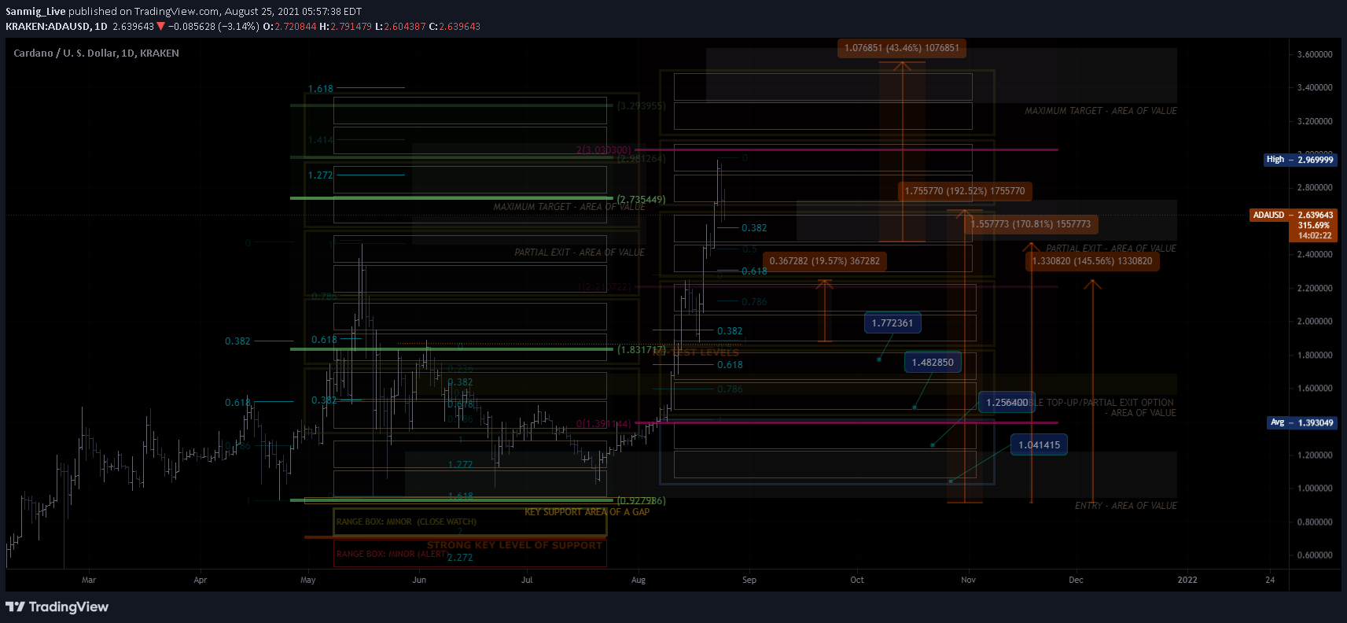Click the '2(3.030300)' magenta line label
The height and width of the screenshot is (623, 1347).
pyautogui.click(x=604, y=149)
